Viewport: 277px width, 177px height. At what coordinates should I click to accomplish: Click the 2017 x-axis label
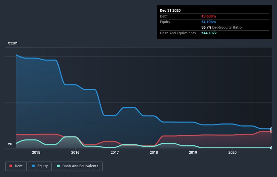point(115,152)
